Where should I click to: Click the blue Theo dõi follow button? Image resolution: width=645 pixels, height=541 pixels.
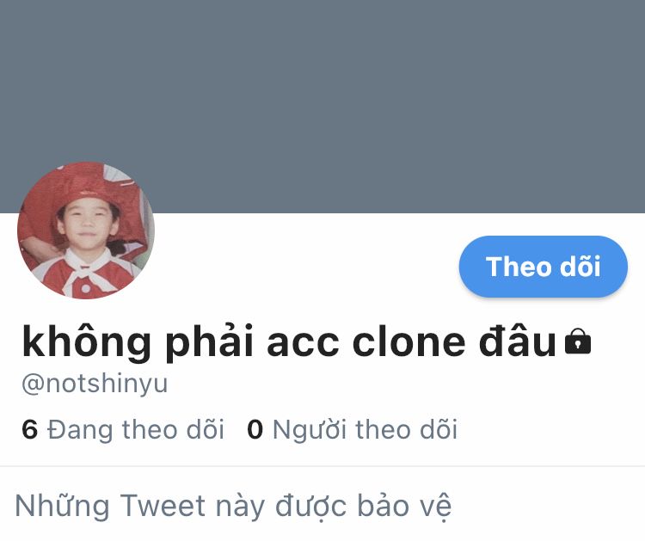tap(543, 266)
